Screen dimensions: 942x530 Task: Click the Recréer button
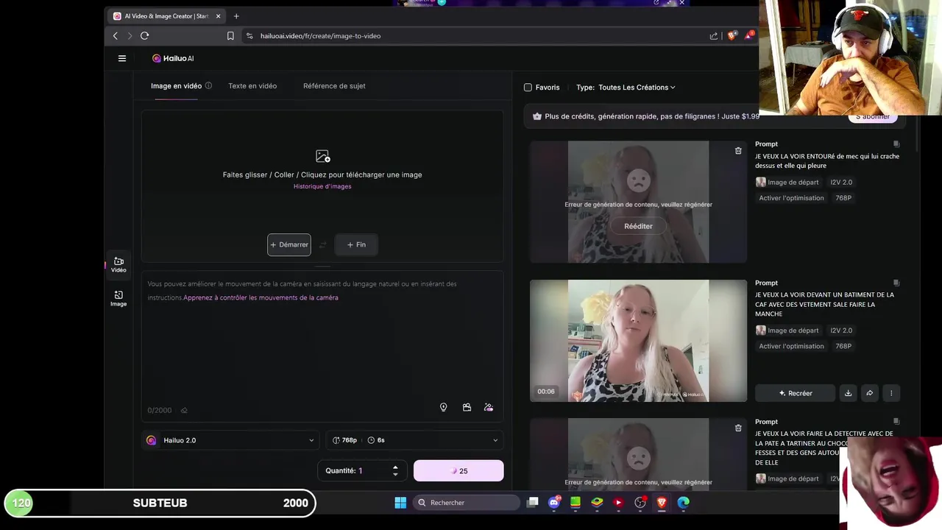click(795, 393)
